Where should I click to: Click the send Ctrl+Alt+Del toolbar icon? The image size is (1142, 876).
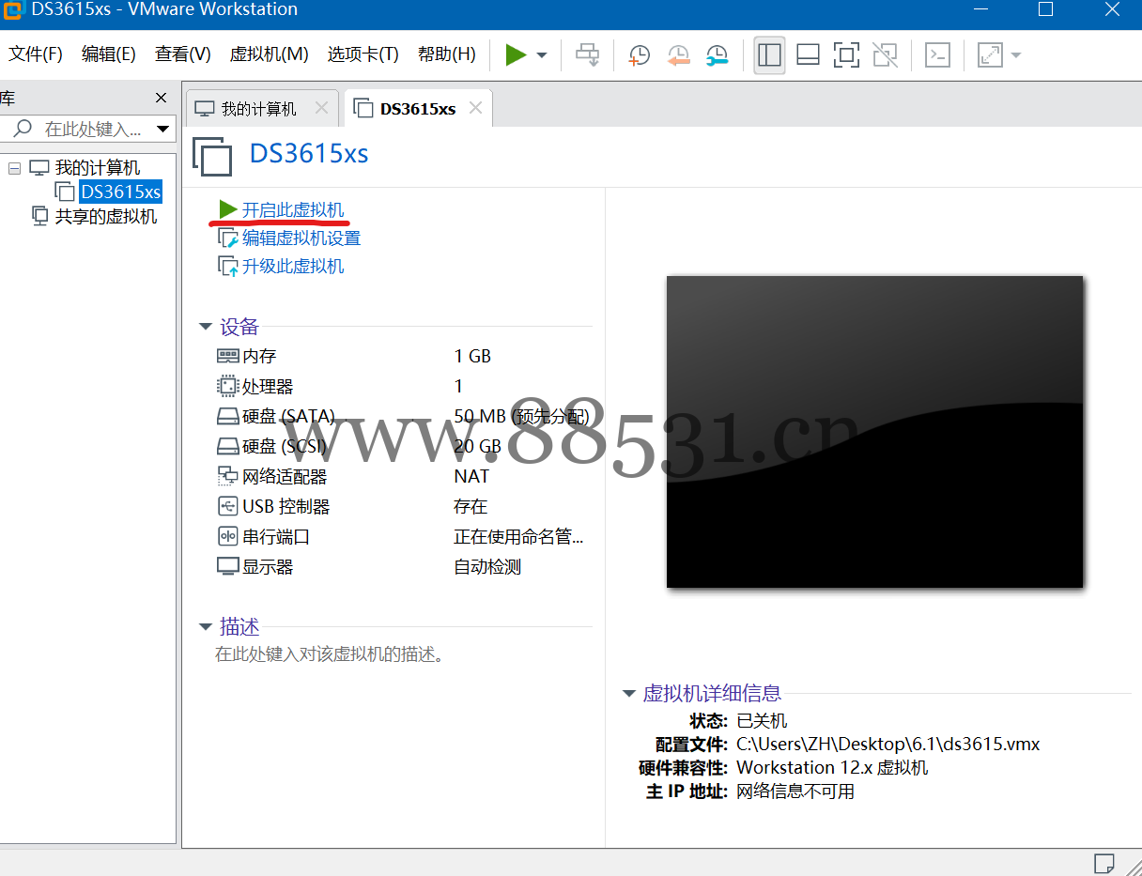click(x=588, y=54)
